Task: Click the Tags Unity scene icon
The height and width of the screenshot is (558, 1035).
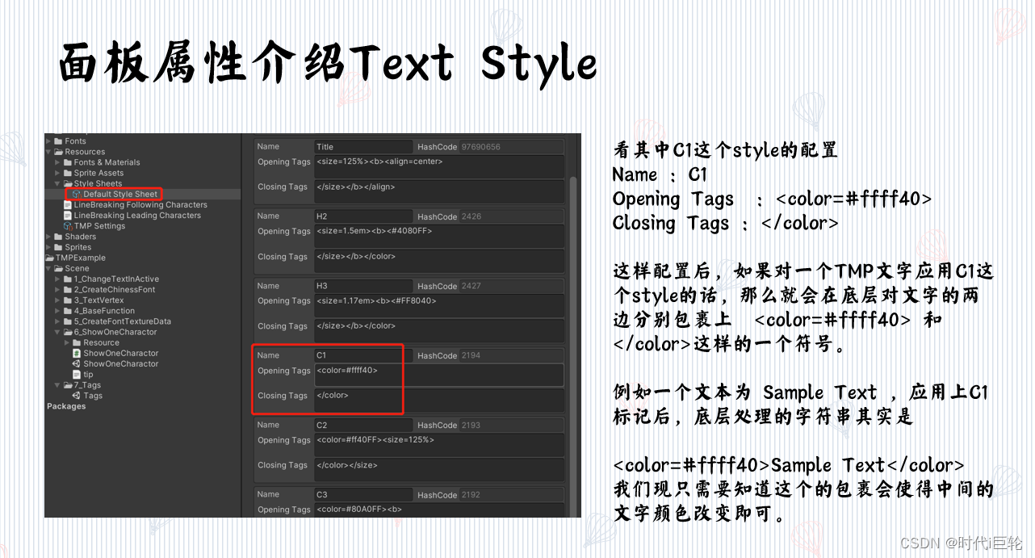Action: (x=77, y=396)
